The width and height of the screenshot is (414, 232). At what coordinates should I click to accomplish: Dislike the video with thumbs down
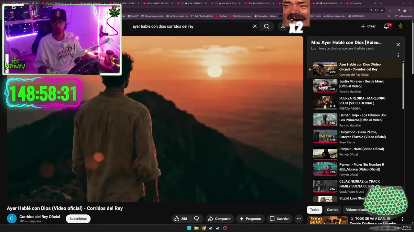197,219
